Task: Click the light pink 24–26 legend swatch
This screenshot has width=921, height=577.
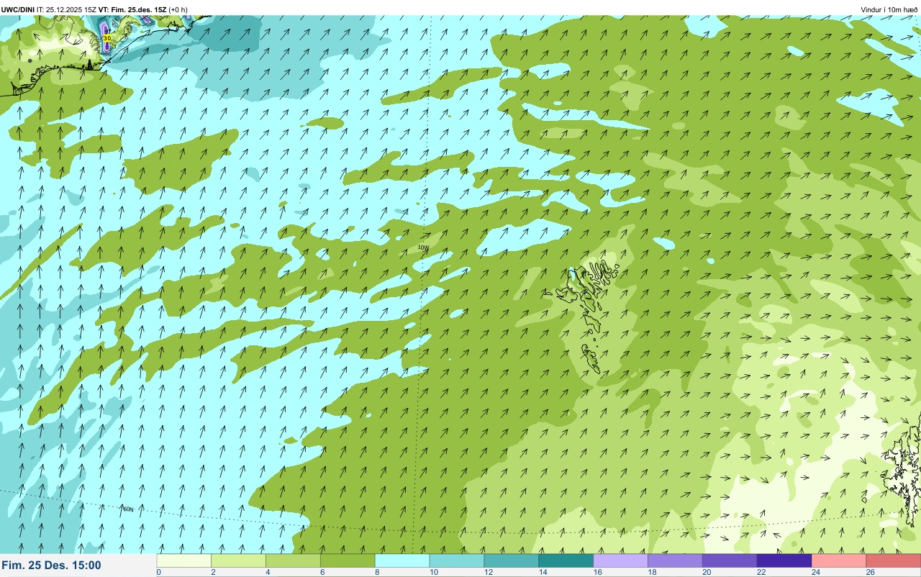Action: (839, 560)
